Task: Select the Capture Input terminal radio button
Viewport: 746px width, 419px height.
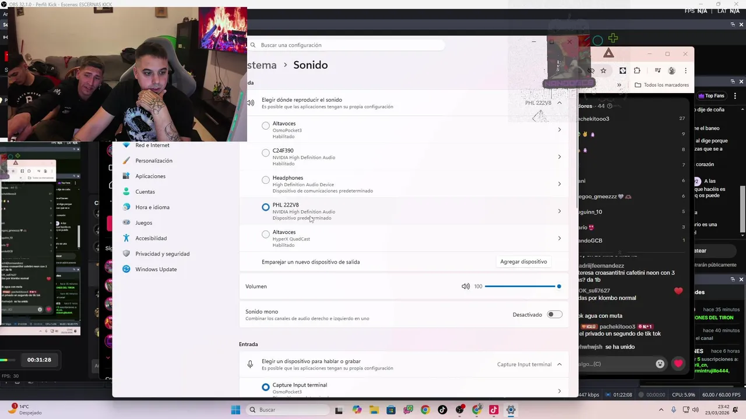Action: (266, 387)
